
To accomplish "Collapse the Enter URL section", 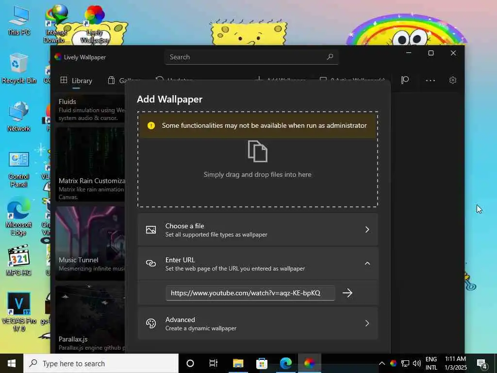I will [367, 263].
